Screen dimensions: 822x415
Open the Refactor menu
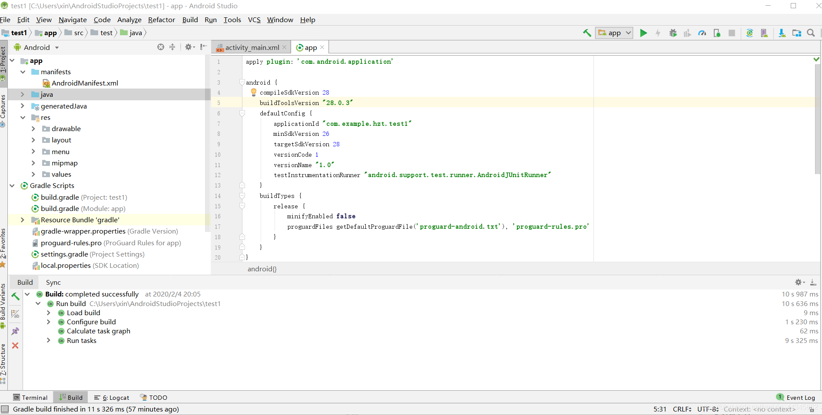161,20
